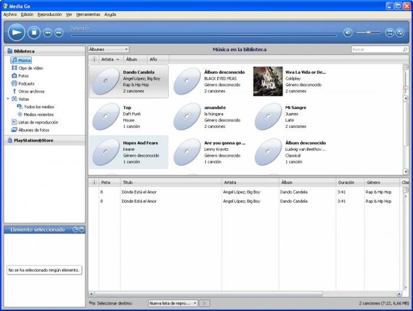Open the Ver menu

[69, 15]
